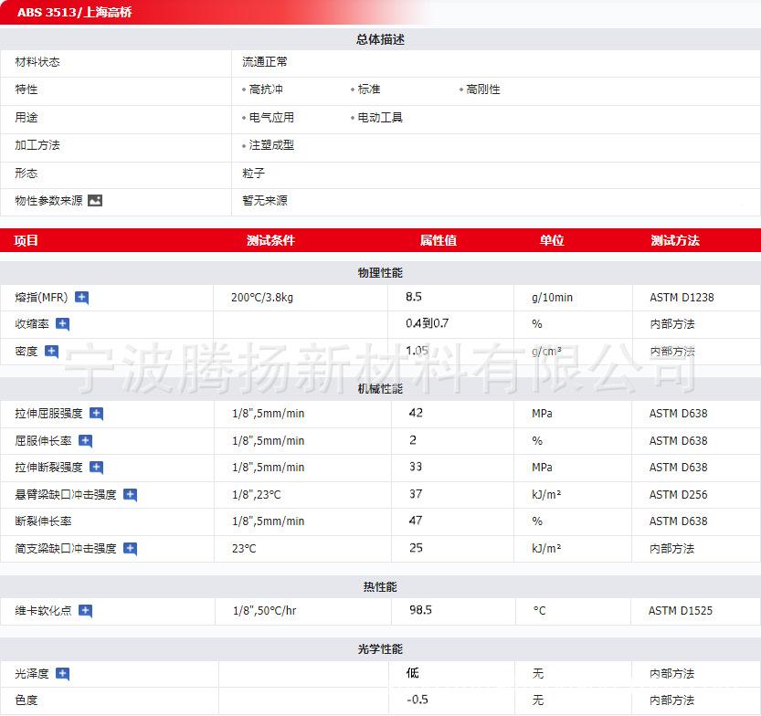Select the 测试条件 column header
Viewport: 761px width, 716px height.
(270, 240)
